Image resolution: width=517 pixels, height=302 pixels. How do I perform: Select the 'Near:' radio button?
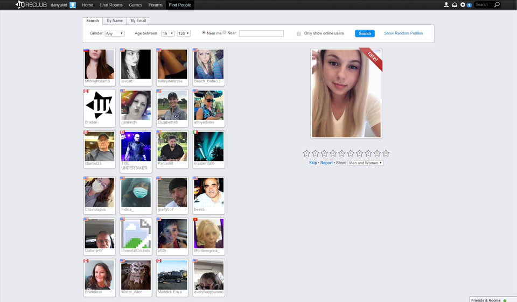click(225, 33)
